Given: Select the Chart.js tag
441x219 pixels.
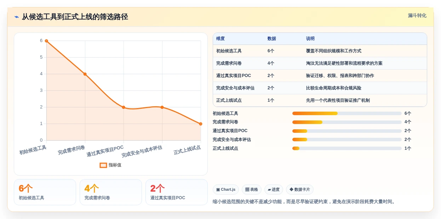Looking at the screenshot, I should point(226,189).
